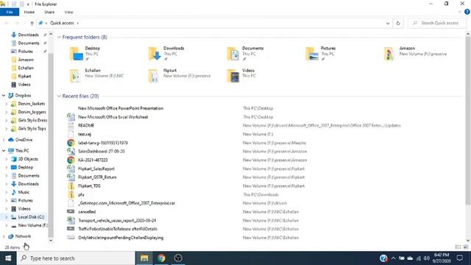This screenshot has width=471, height=265.
Task: Expand the Local Disk (C:) node
Action: click(7, 217)
